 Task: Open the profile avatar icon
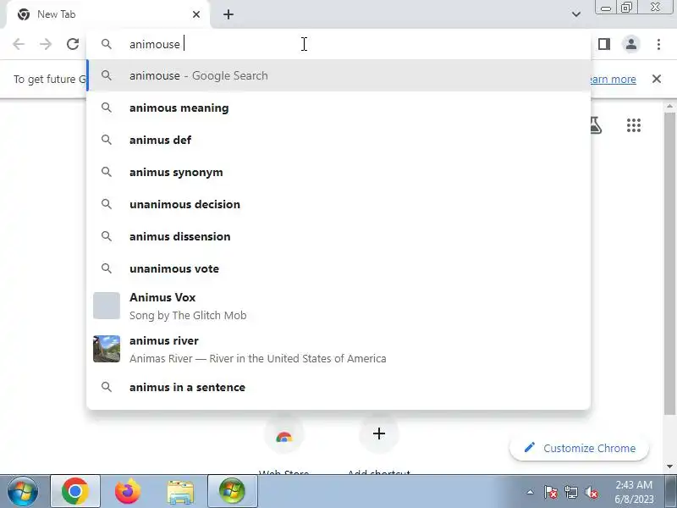[631, 44]
